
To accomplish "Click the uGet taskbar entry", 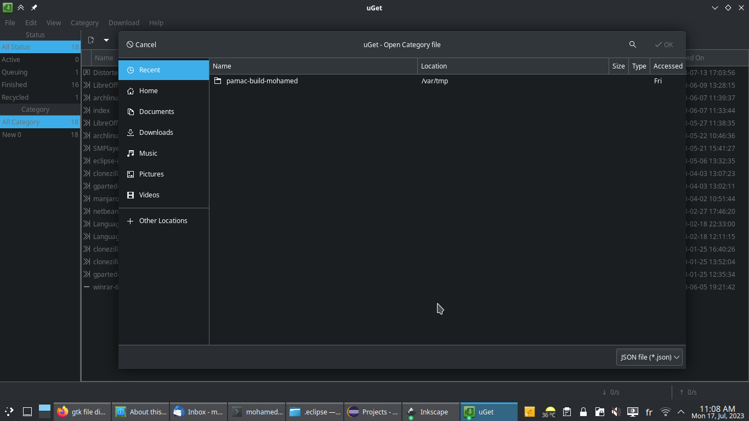I will [x=489, y=412].
